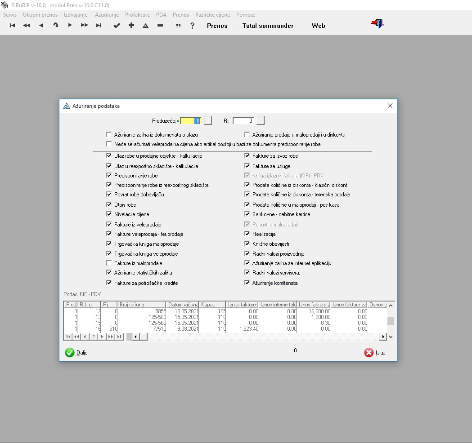
Task: Enable Fakture iz maloprodaje checkbox
Action: tap(108, 263)
